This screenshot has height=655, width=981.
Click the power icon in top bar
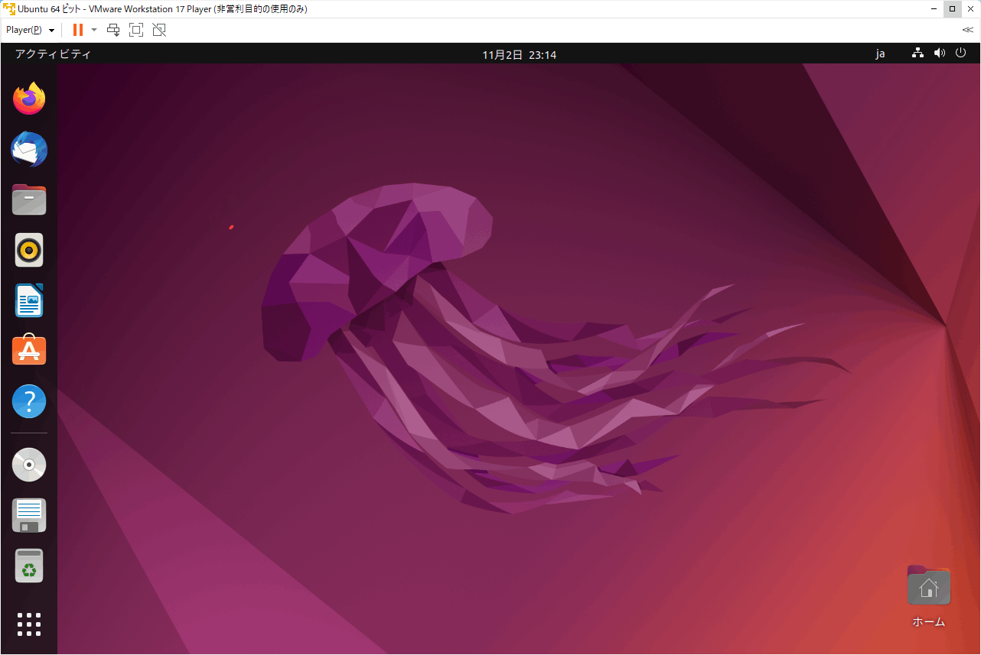pyautogui.click(x=960, y=54)
